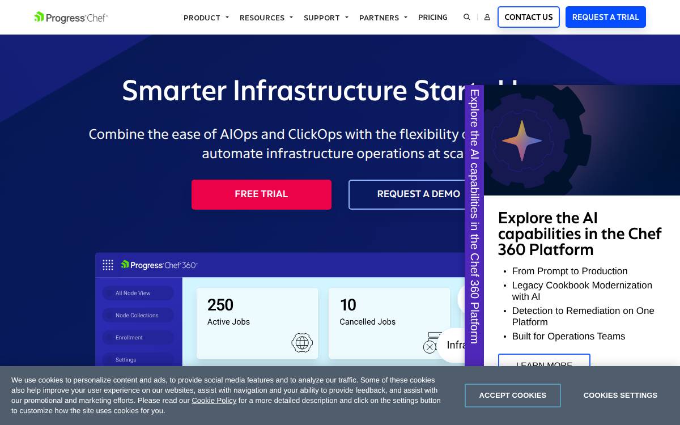The image size is (680, 425).
Task: Click the Progress Chef logo
Action: pos(71,18)
